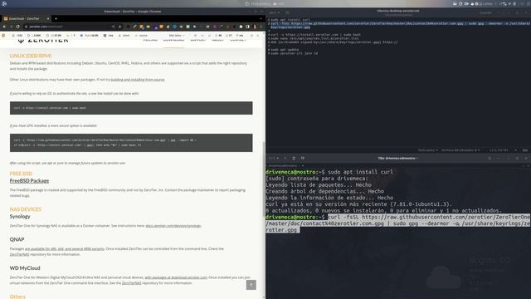Click 'Synology' subheading
The height and width of the screenshot is (299, 531).
(20, 216)
